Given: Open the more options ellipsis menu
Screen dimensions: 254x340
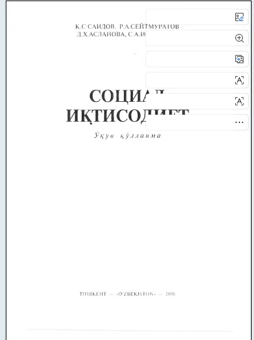Looking at the screenshot, I should pos(239,122).
